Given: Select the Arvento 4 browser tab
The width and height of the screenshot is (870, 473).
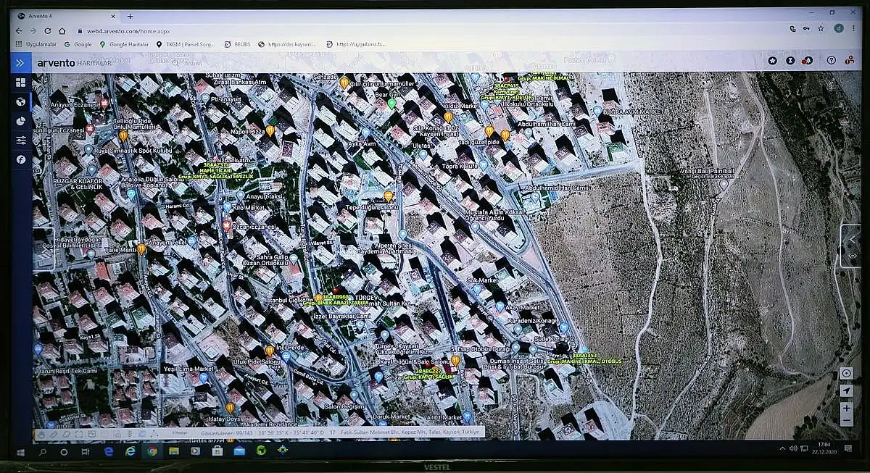Looking at the screenshot, I should tap(64, 17).
